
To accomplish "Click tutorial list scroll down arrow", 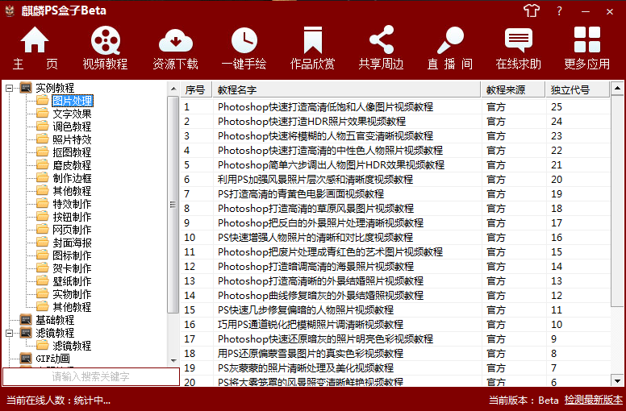I will click(617, 380).
